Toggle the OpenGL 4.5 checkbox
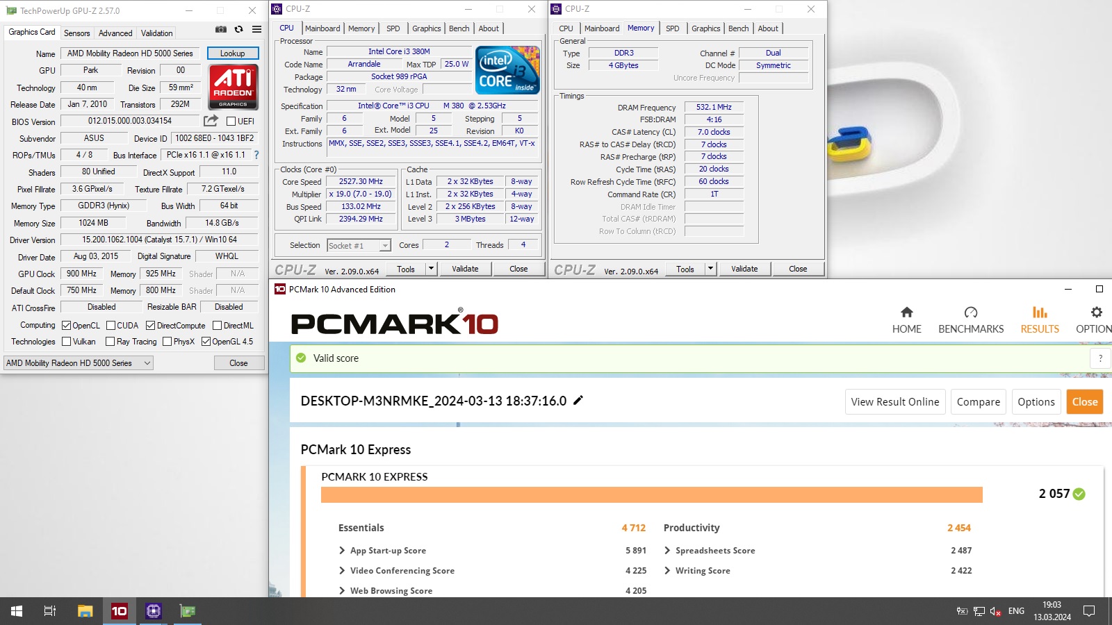1112x625 pixels. [x=206, y=341]
